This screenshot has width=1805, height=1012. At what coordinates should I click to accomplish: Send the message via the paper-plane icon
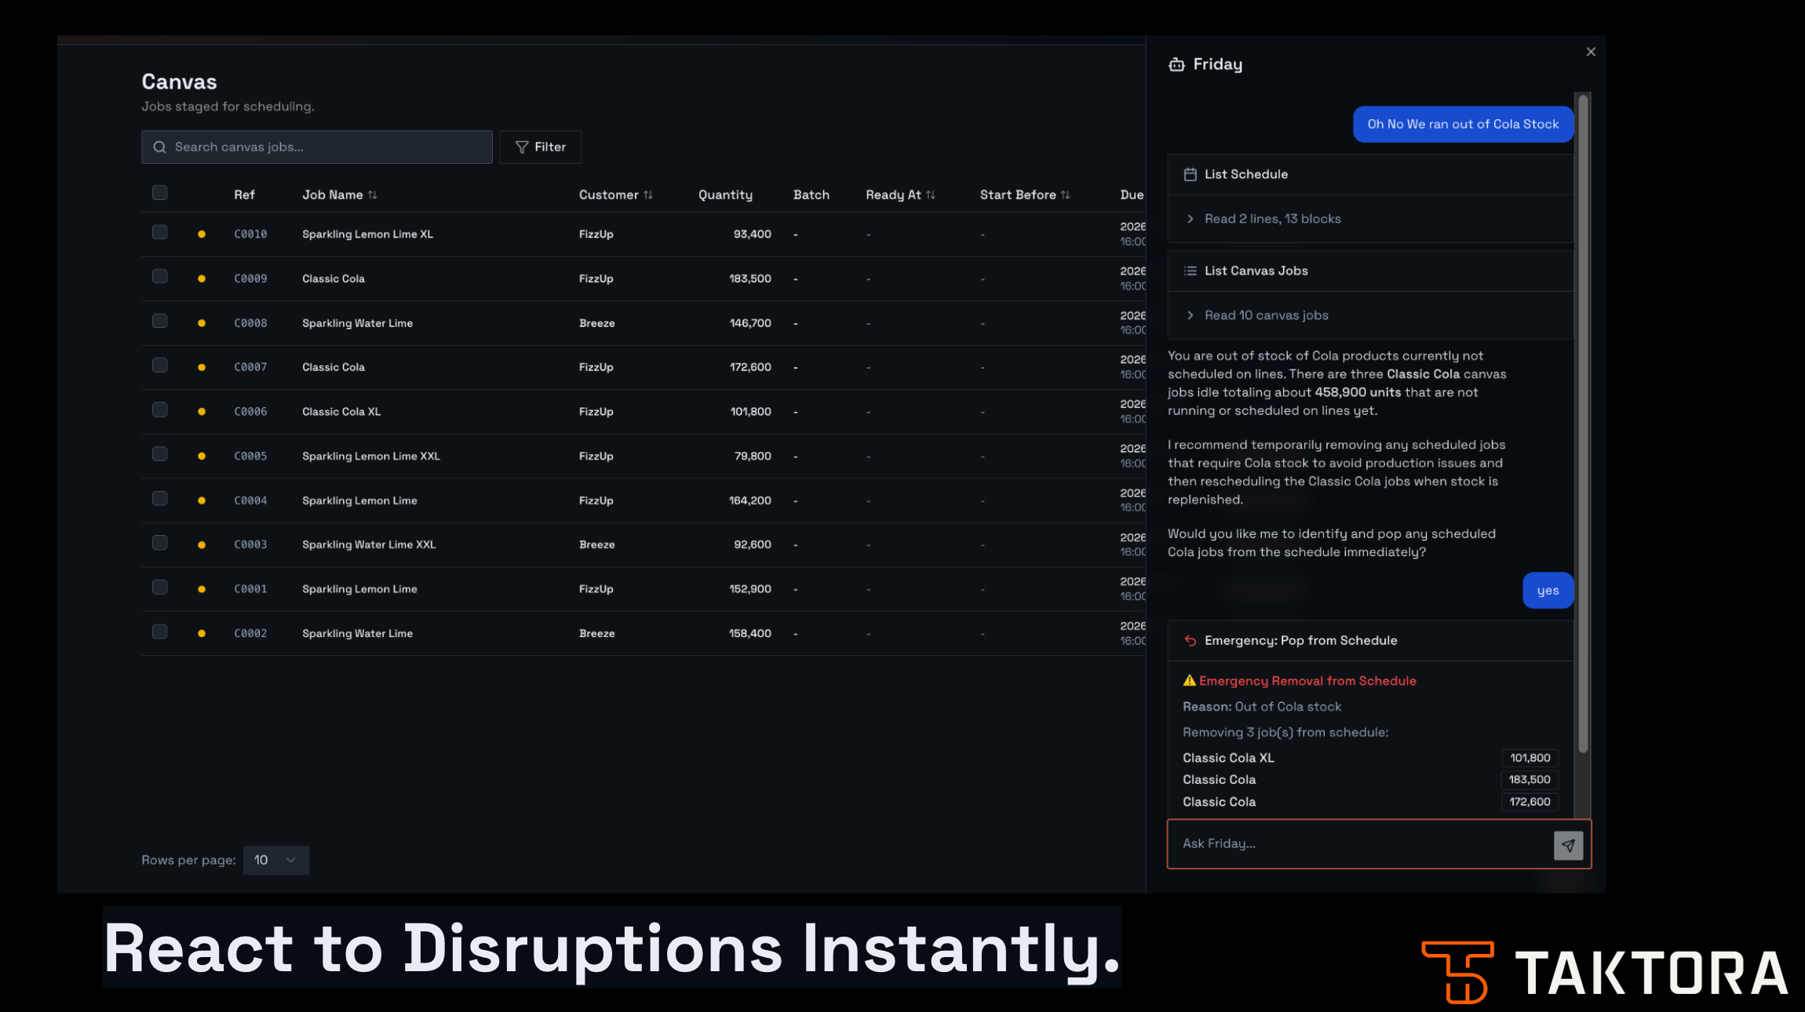point(1568,845)
